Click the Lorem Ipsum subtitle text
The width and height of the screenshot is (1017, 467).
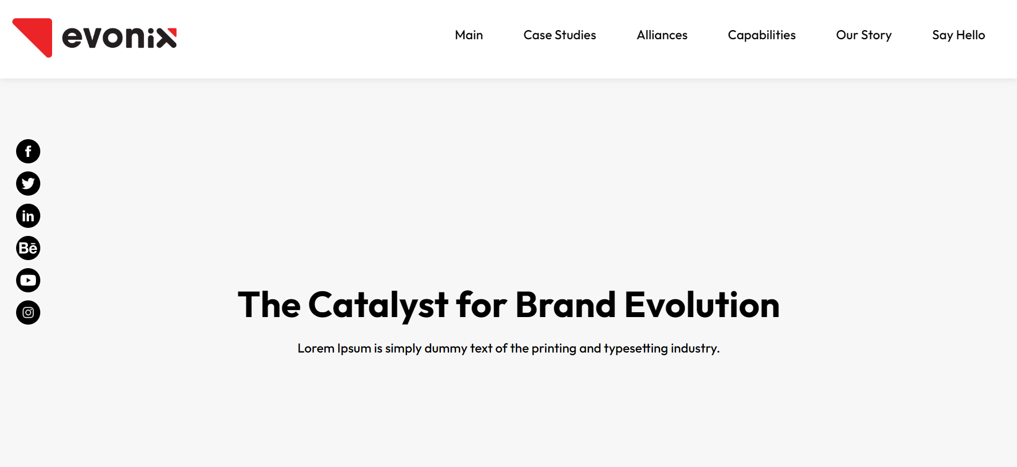pos(508,348)
